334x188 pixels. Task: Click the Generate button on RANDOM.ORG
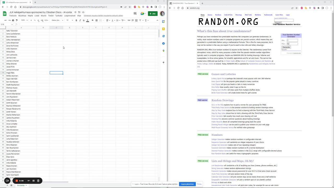[x=286, y=47]
